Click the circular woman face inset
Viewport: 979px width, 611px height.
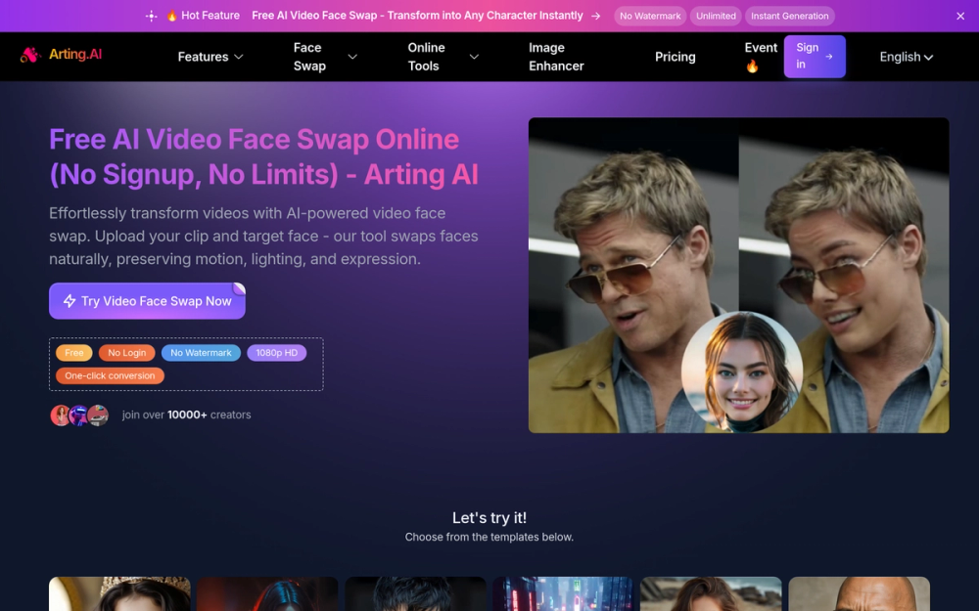742,371
